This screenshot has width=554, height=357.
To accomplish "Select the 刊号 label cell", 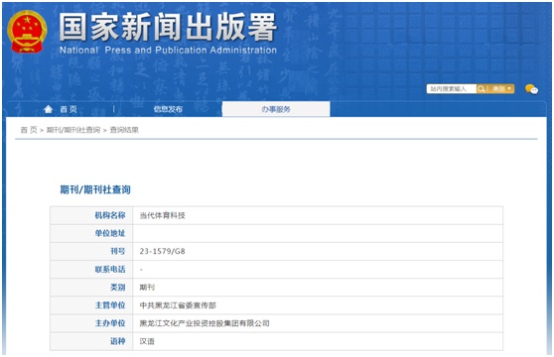I will tap(91, 252).
